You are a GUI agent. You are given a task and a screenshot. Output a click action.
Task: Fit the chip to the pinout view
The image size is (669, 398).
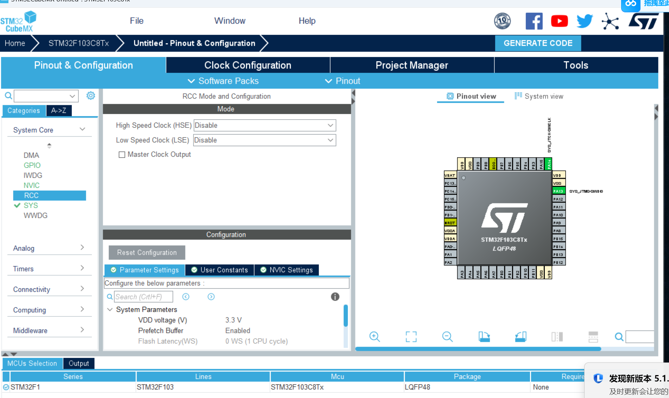(x=411, y=337)
